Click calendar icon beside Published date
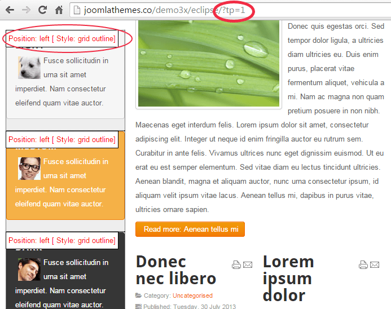391x309 pixels. click(138, 306)
